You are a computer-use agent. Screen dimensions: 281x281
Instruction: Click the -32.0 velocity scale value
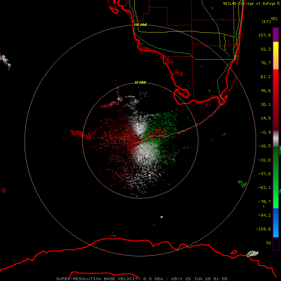(x=264, y=160)
